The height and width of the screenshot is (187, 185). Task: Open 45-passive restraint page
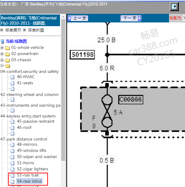pos(36,121)
